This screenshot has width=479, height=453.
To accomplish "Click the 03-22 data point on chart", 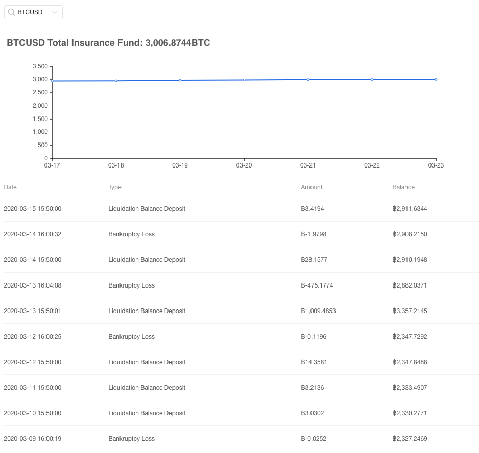I will (x=372, y=80).
